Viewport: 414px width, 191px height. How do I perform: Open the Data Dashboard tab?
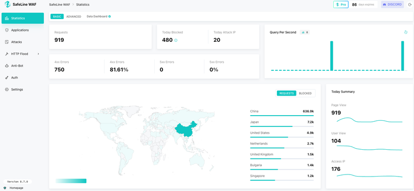click(x=99, y=17)
